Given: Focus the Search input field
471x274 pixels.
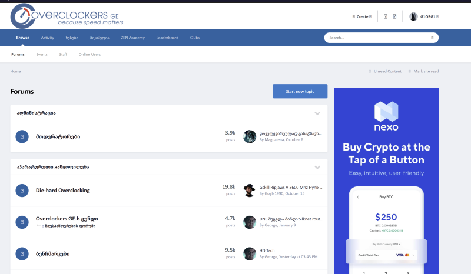Looking at the screenshot, I should tap(377, 38).
